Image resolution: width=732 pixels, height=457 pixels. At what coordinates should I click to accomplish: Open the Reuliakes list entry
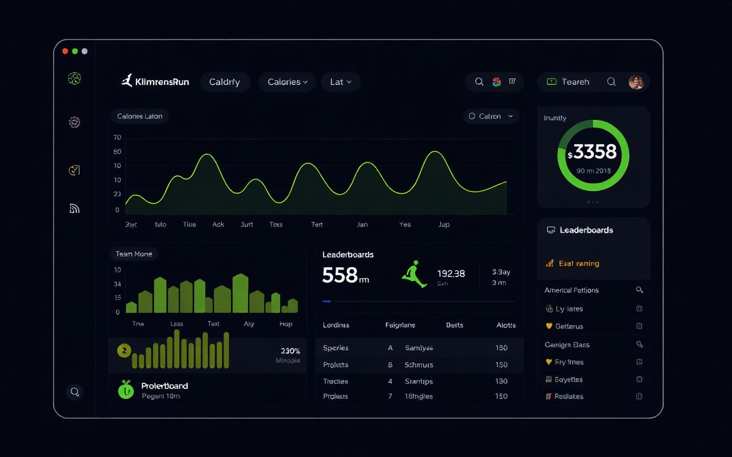593,396
